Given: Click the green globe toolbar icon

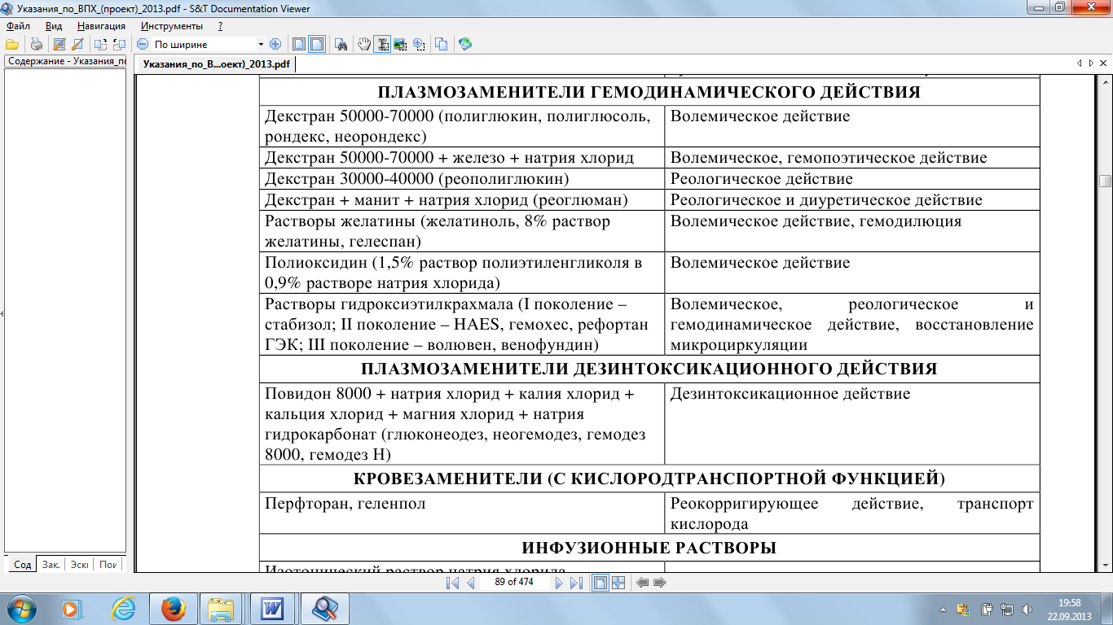Looking at the screenshot, I should click(x=465, y=44).
